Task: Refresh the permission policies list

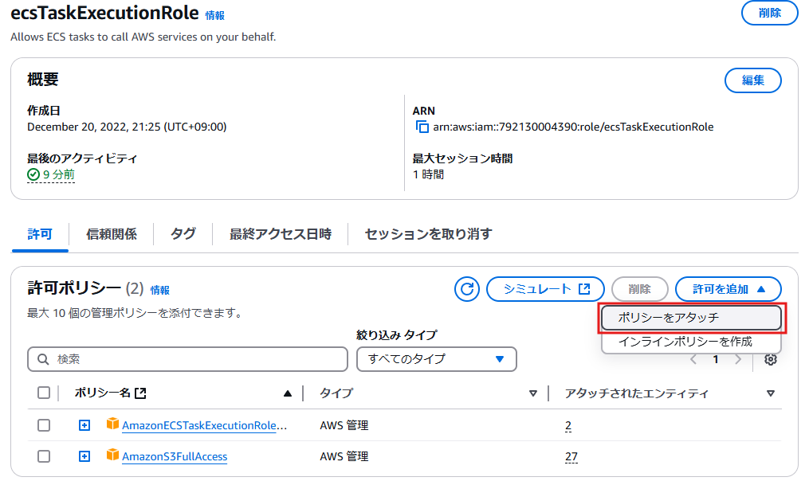Action: 467,289
